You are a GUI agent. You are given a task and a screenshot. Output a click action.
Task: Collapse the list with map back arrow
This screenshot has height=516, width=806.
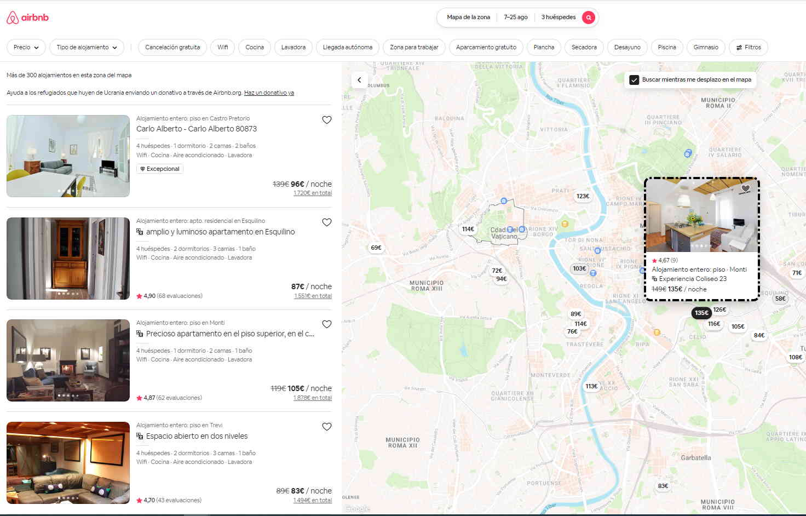[359, 80]
